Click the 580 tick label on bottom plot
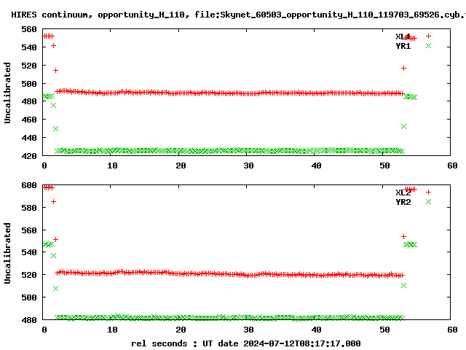This screenshot has height=350, width=466. tap(29, 207)
